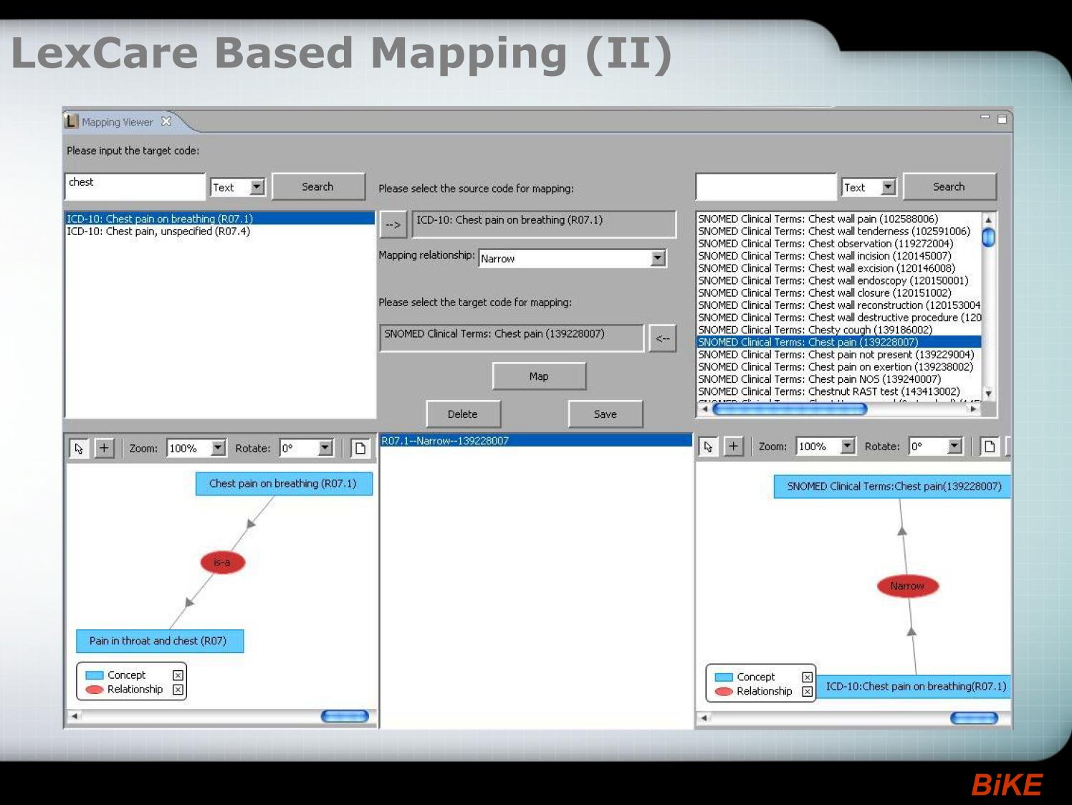Click right Search button
This screenshot has height=805, width=1072.
click(x=949, y=186)
